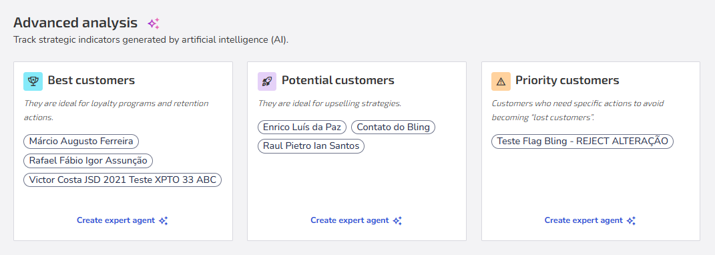The height and width of the screenshot is (255, 715).
Task: Select Victor Costa JSD 2021 Teste chip
Action: [123, 180]
